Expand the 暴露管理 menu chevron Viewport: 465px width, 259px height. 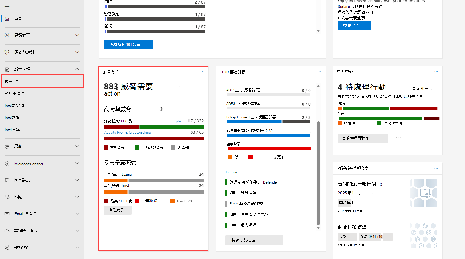pyautogui.click(x=77, y=35)
